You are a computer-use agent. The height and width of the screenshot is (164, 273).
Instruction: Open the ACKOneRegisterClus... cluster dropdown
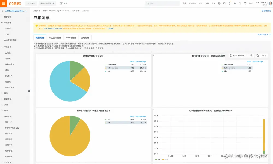16,11
